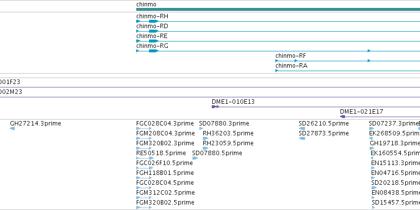Image resolution: width=420 pixels, height=210 pixels.
Task: Select the chinmo-RH transcript exon block
Action: click(x=154, y=21)
